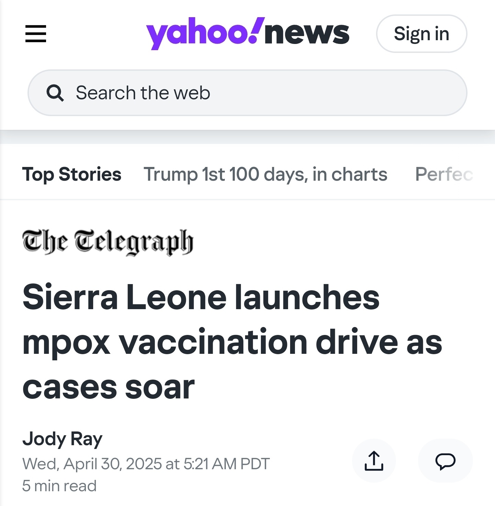Screen dimensions: 495x506
Task: Tap the gray divider band below search
Action: tap(247, 137)
